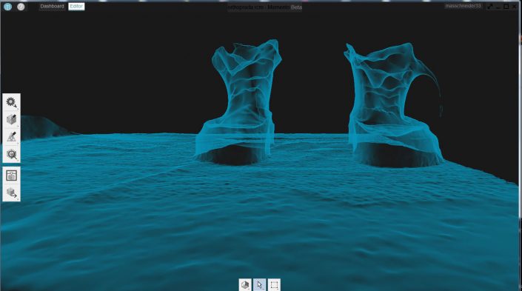The width and height of the screenshot is (522, 291).
Task: Click the window title text with Memento Beta
Action: point(265,7)
